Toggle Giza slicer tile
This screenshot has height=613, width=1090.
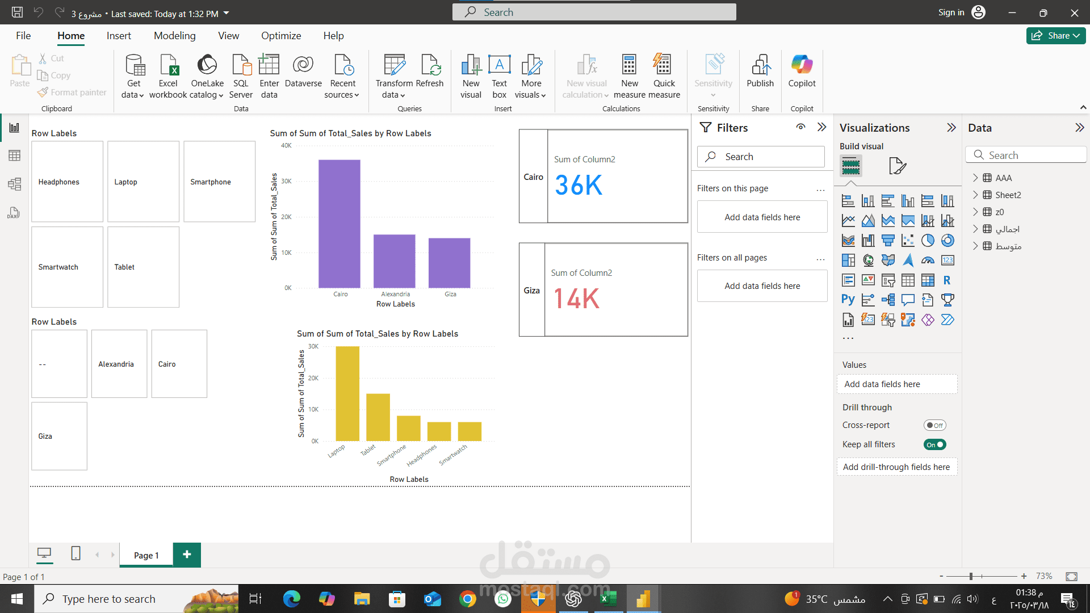click(59, 436)
